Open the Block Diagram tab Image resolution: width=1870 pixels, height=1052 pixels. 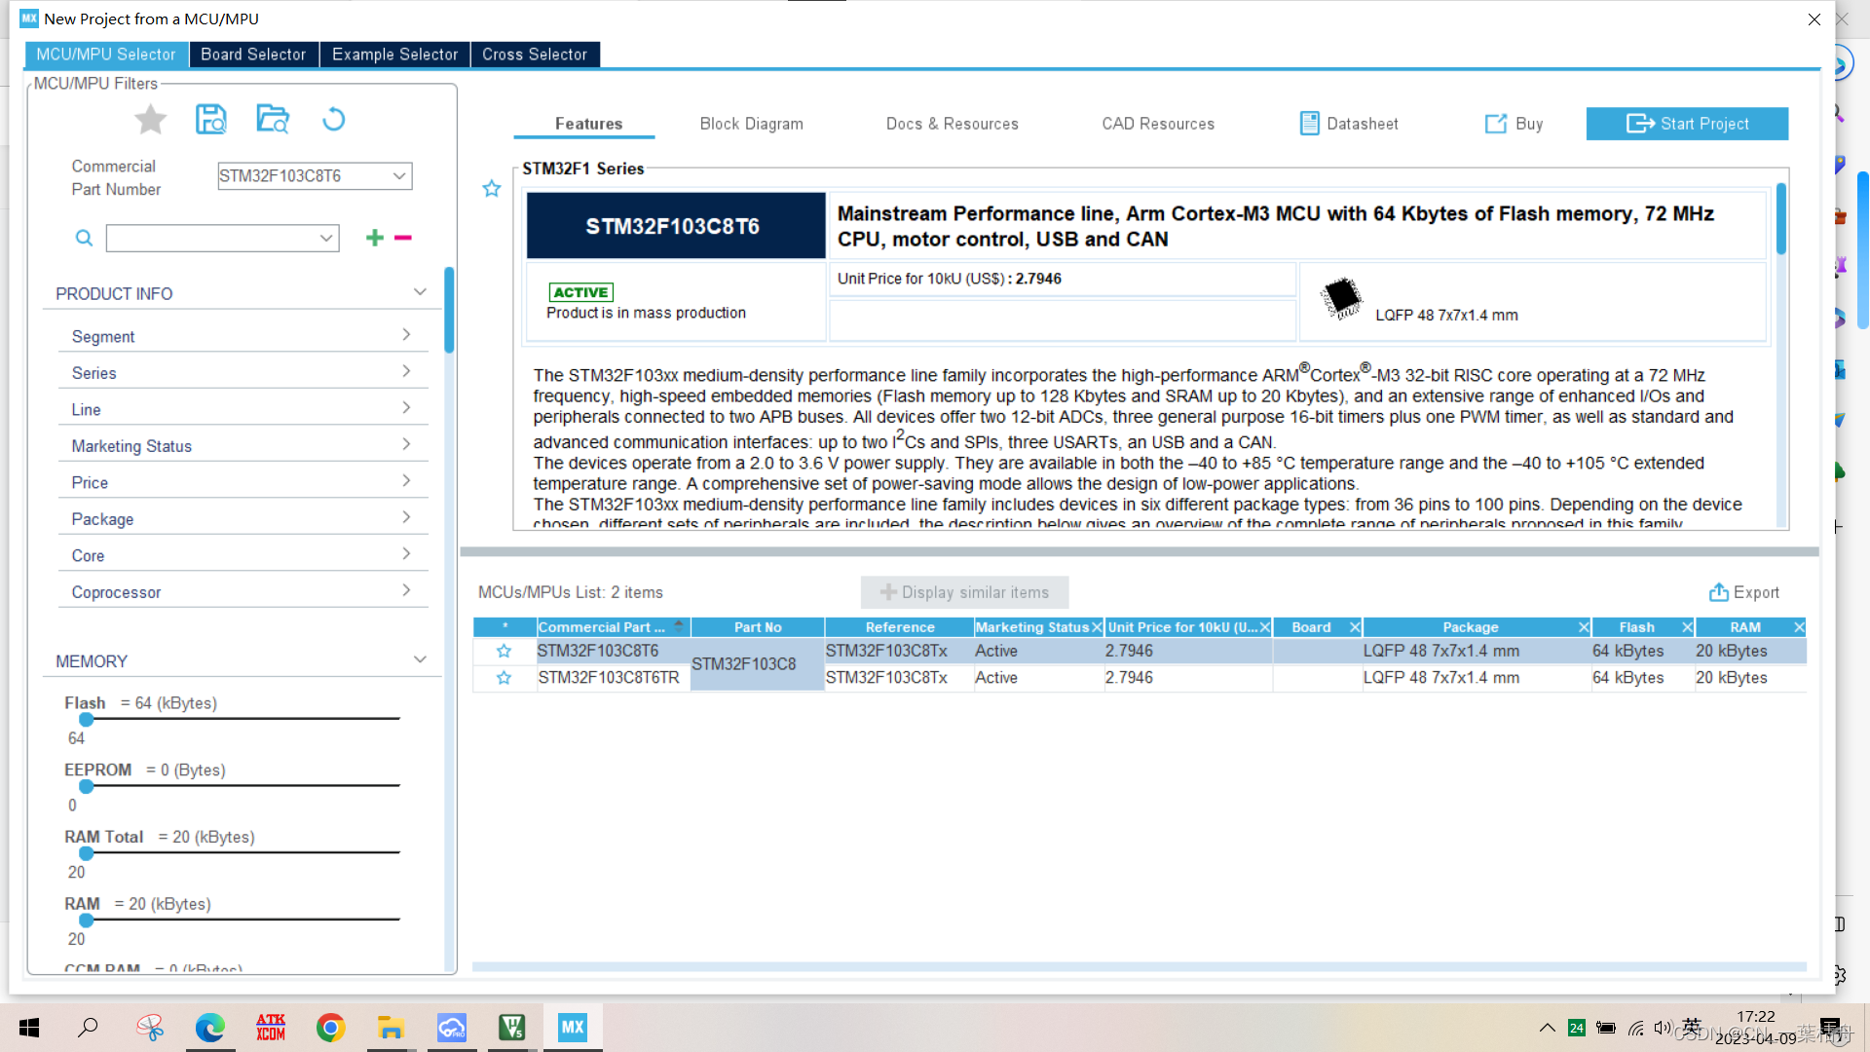click(x=751, y=124)
